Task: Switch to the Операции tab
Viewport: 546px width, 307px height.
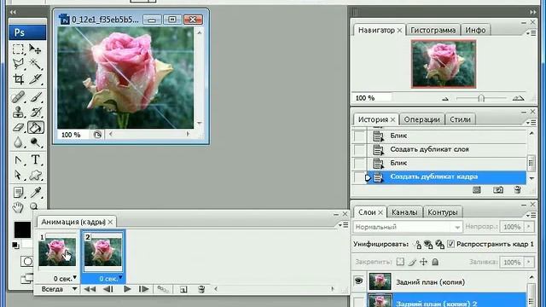Action: click(421, 119)
